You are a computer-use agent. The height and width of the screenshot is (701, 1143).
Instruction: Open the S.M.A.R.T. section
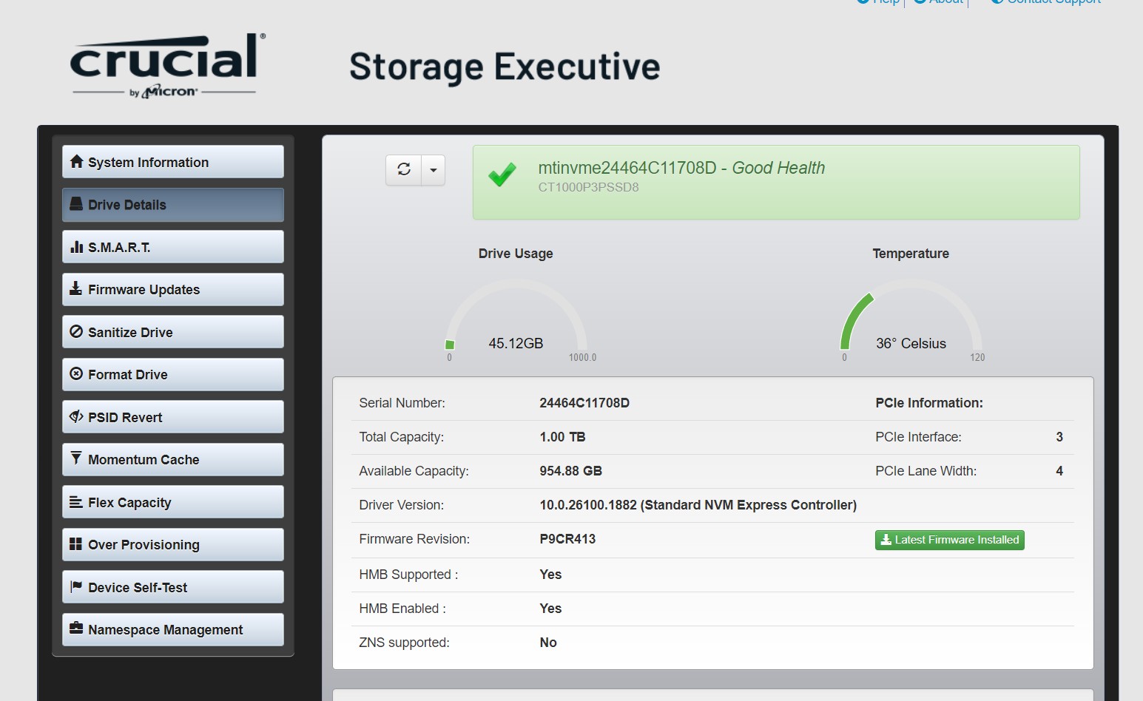(x=172, y=247)
